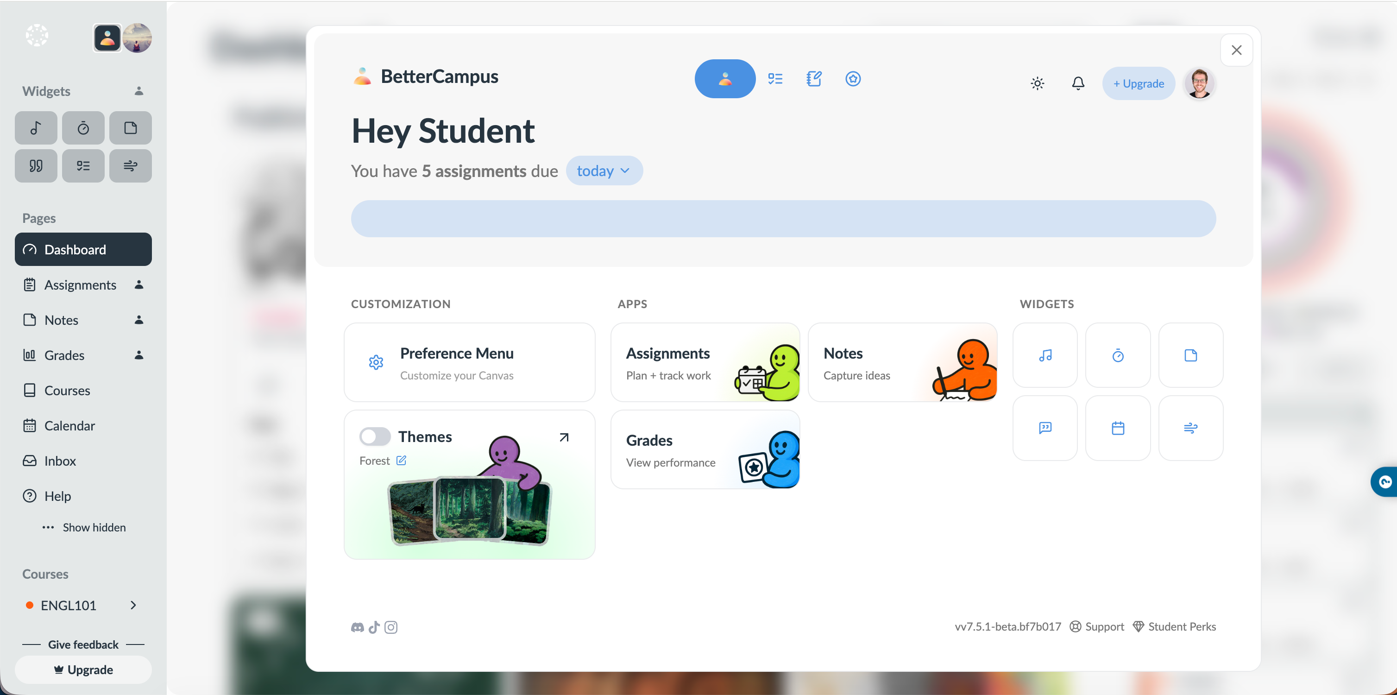
Task: Click the sidebar quotes widget button
Action: (36, 165)
